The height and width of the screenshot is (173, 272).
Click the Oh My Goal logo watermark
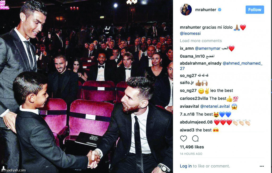tap(5, 5)
